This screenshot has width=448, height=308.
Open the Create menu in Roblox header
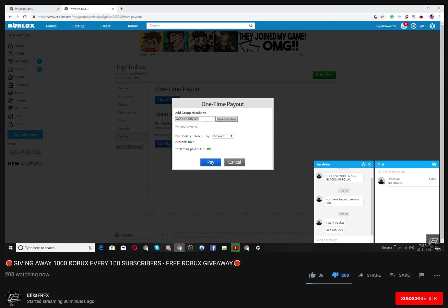coord(105,26)
